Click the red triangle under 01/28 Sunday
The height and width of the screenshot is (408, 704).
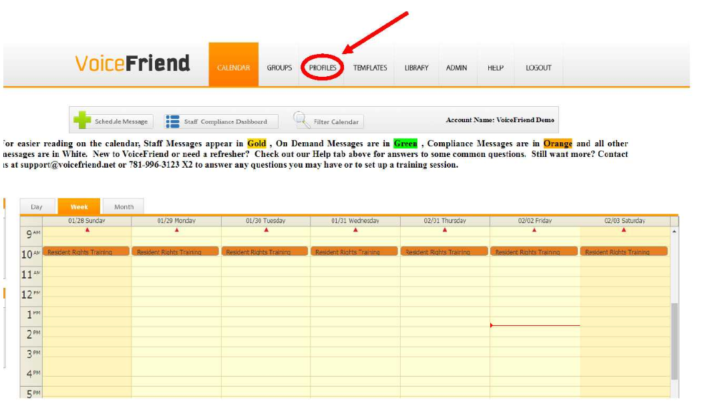(x=87, y=230)
